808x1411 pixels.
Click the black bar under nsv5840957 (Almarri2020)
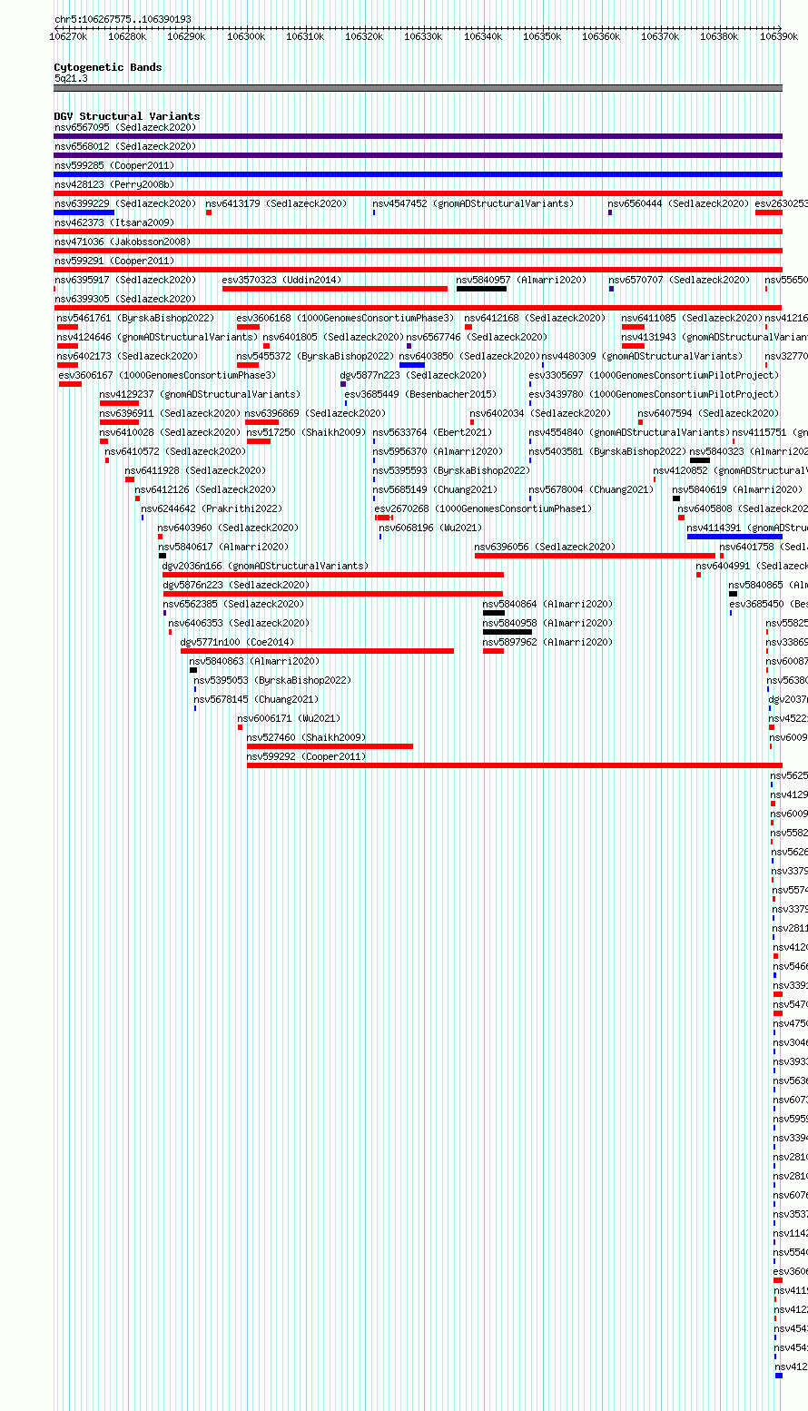click(481, 289)
